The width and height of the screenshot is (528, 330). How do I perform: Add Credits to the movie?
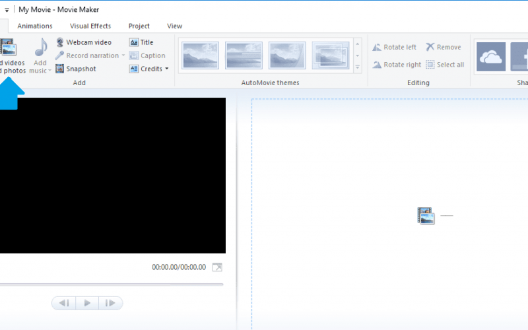(x=146, y=69)
